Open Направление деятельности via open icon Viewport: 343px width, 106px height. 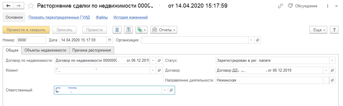[x=332, y=80]
